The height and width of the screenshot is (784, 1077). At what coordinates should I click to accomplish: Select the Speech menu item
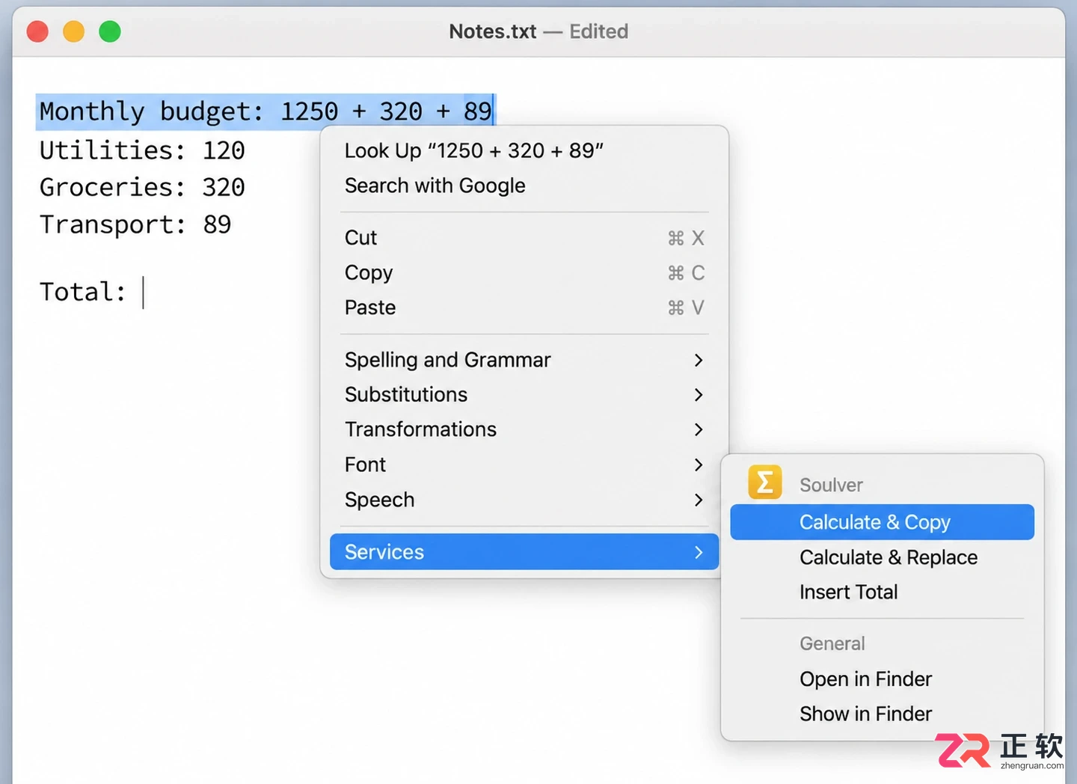coord(524,500)
